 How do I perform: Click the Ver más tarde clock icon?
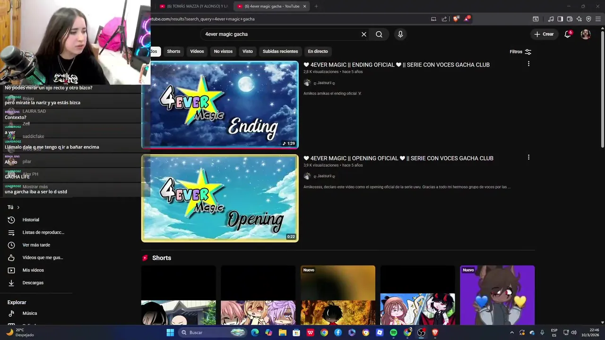(x=11, y=245)
